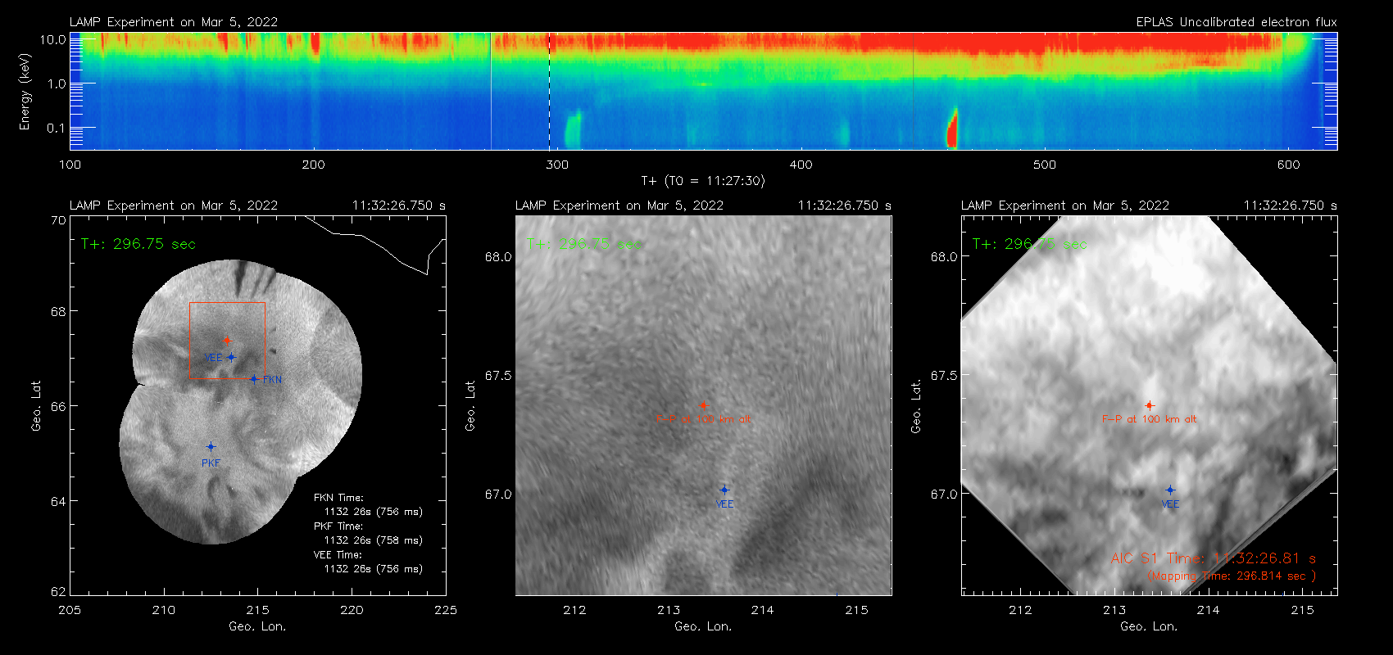Click the gray field-of-view rectangle in the map

point(227,341)
